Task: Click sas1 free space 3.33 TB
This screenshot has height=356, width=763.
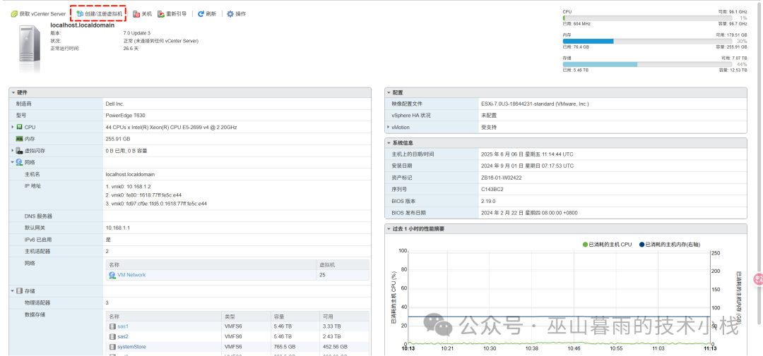Action: (332, 326)
